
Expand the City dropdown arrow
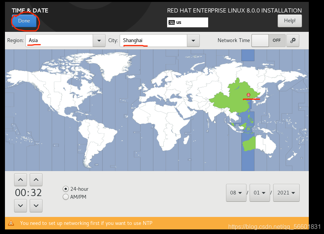(193, 41)
